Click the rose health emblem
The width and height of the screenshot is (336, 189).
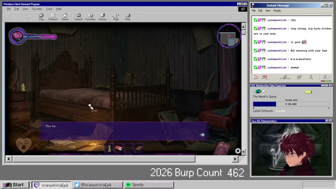[x=17, y=36]
